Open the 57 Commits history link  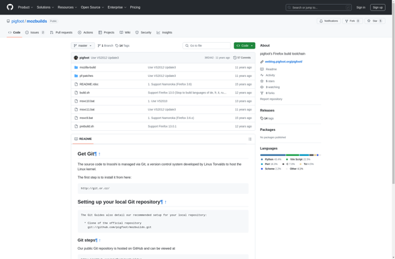tap(242, 58)
